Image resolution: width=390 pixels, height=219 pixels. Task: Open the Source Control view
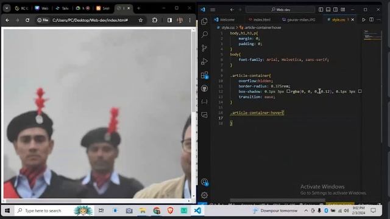205,47
